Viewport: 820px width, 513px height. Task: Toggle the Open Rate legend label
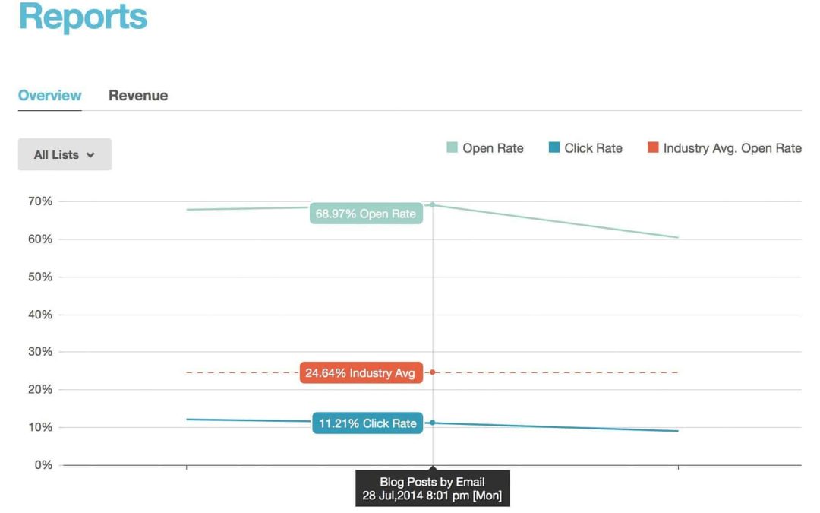493,148
